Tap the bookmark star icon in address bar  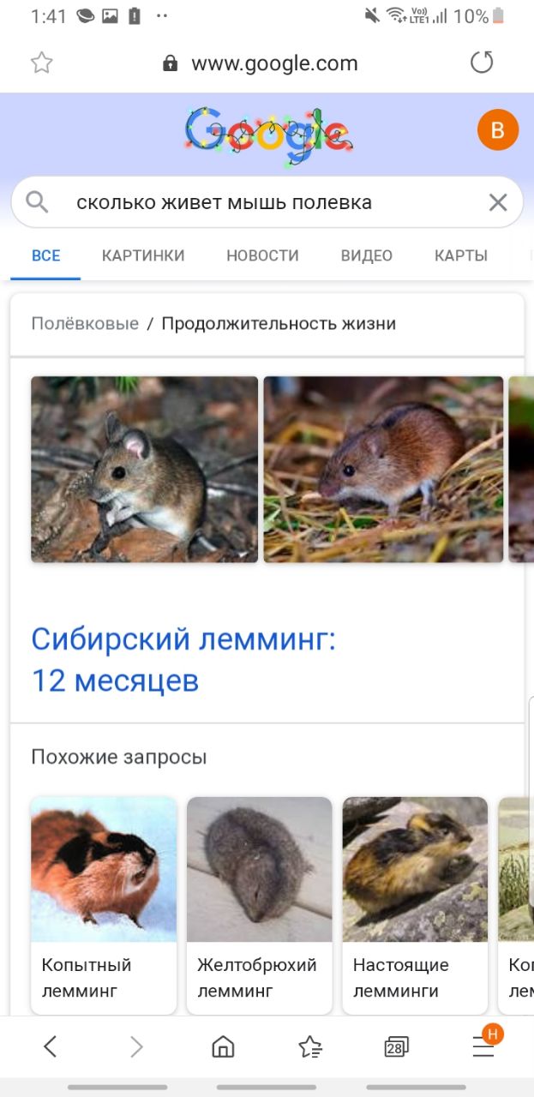pos(41,63)
